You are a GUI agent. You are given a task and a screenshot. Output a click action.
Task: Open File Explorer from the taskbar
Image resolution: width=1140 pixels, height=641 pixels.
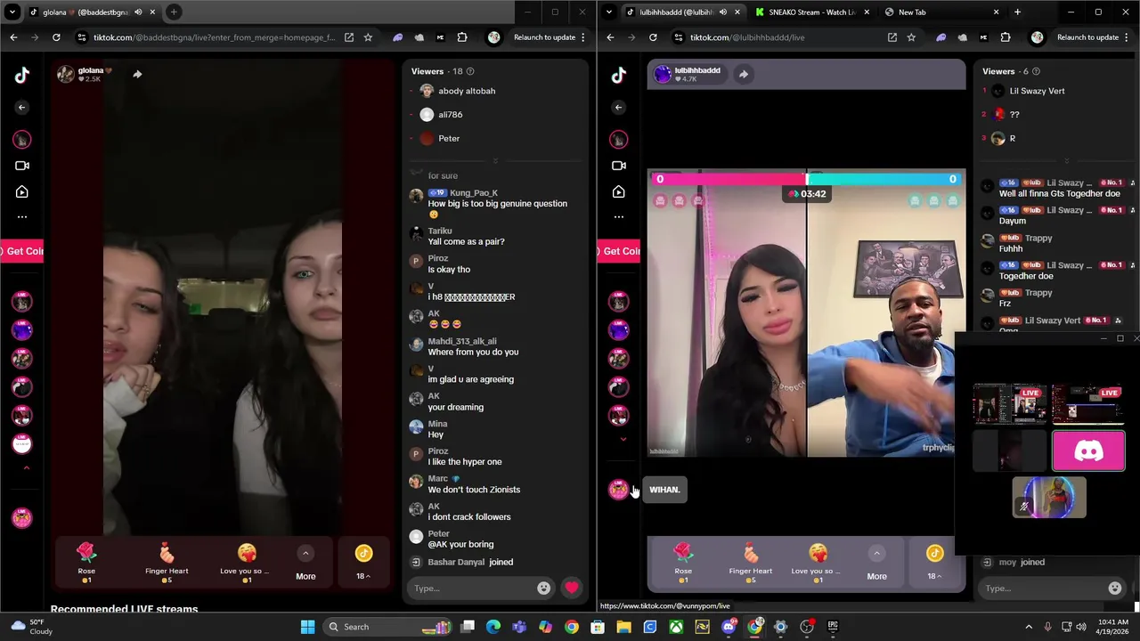tap(624, 627)
